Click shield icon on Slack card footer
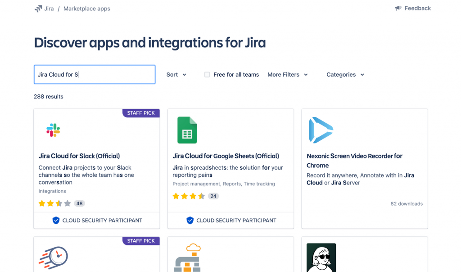 point(56,221)
